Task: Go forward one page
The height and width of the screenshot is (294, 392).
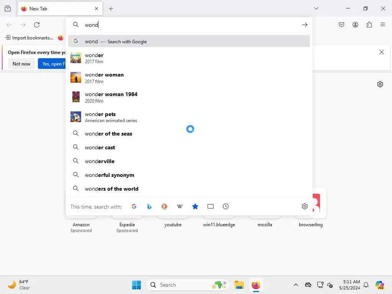Action: click(x=23, y=25)
